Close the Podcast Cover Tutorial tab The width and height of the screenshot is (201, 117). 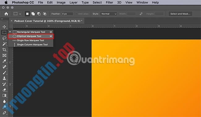click(11, 21)
